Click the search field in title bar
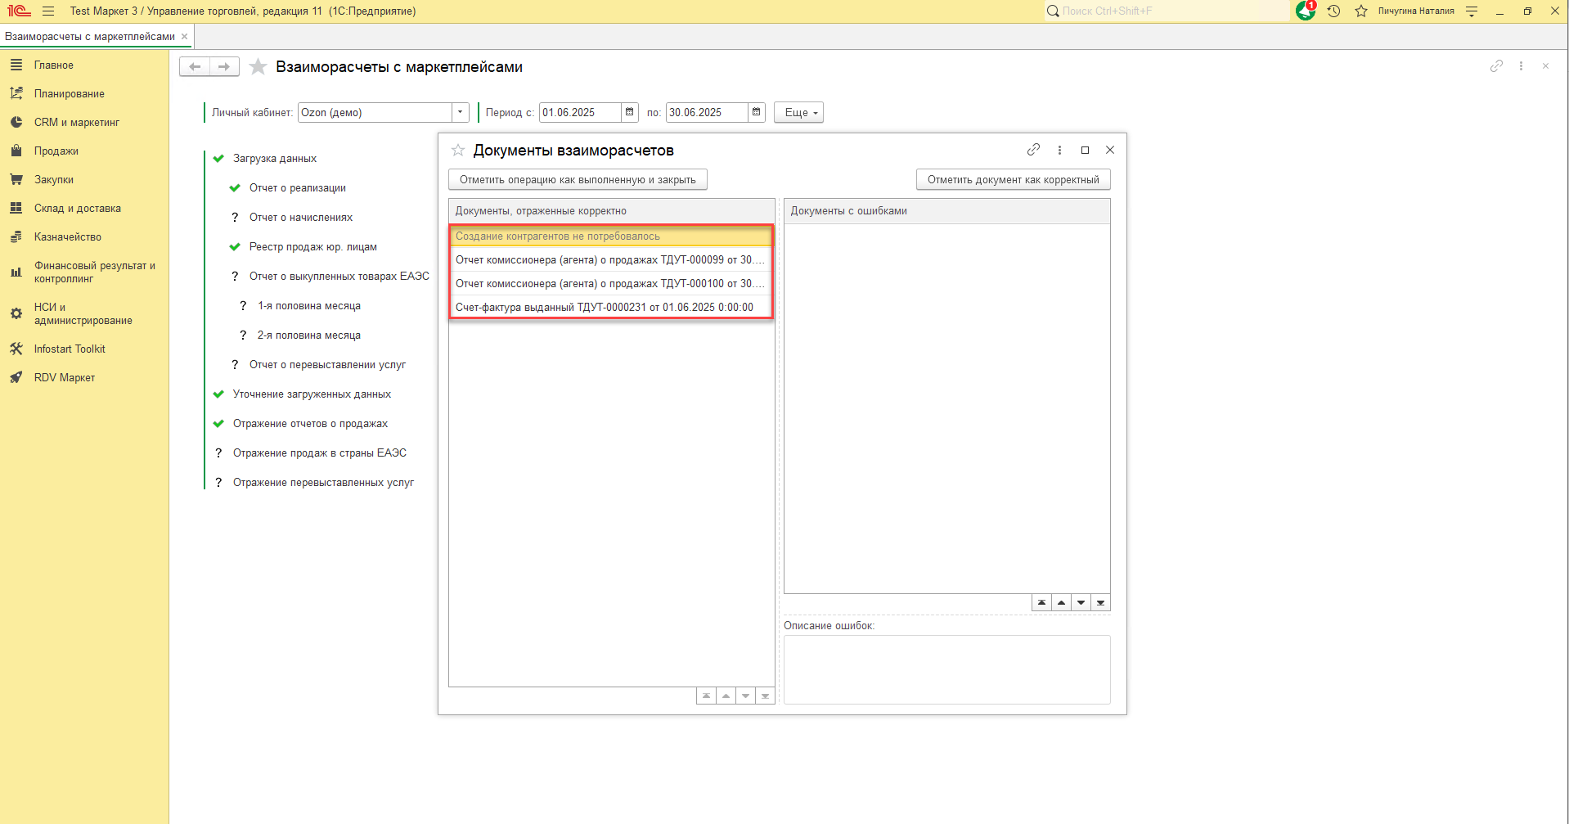 tap(1170, 11)
